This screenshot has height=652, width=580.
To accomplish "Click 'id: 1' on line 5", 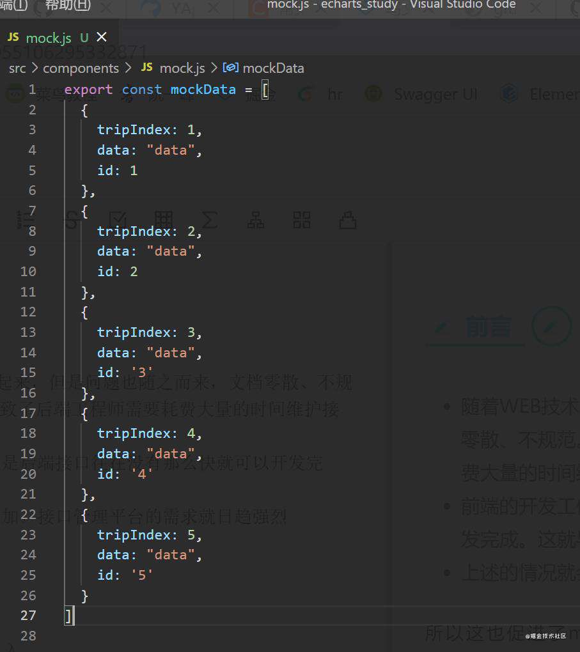I will [117, 171].
